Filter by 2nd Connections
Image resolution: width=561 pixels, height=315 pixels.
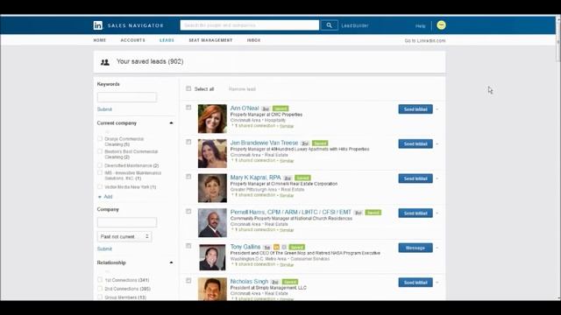100,288
